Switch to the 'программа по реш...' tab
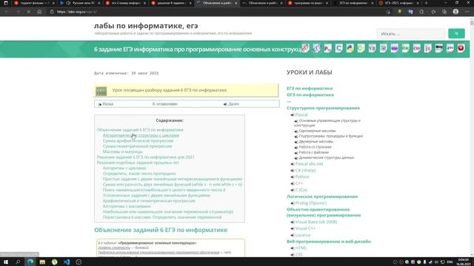The height and width of the screenshot is (266, 474). pyautogui.click(x=307, y=3)
